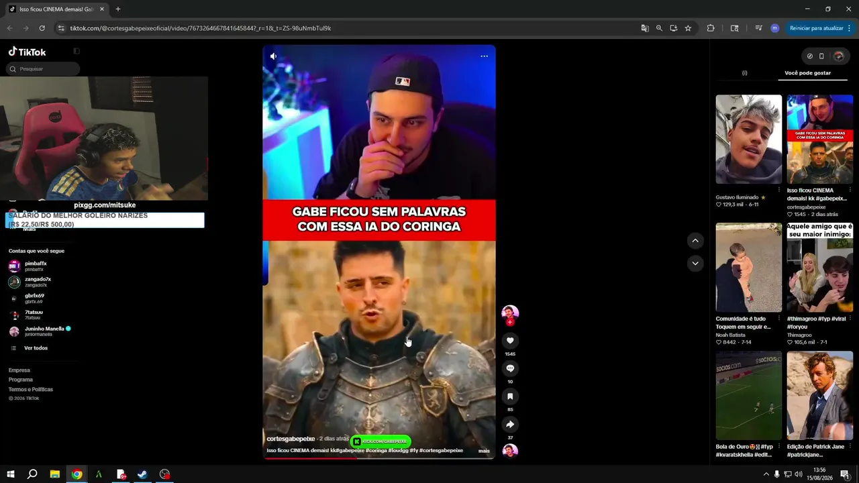Open Windows taskbar search
This screenshot has width=859, height=483.
(x=32, y=474)
